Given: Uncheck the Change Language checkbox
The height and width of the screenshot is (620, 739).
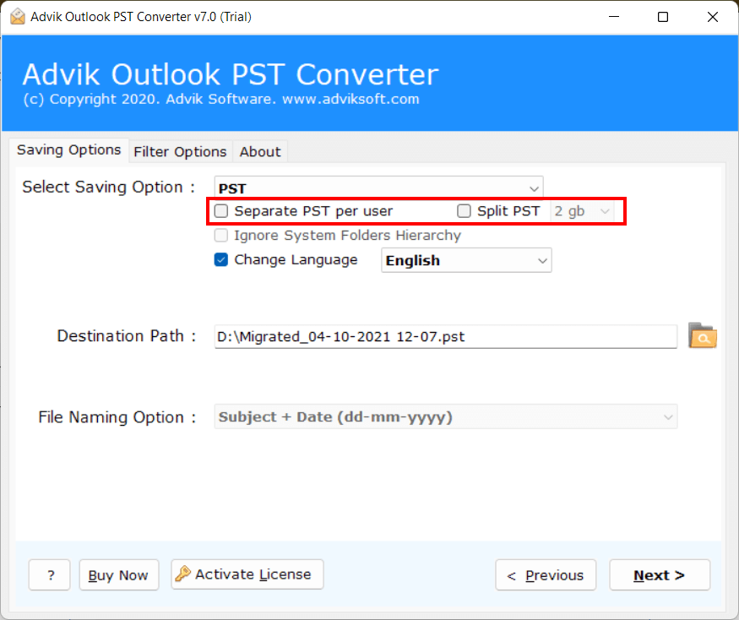Looking at the screenshot, I should 221,260.
